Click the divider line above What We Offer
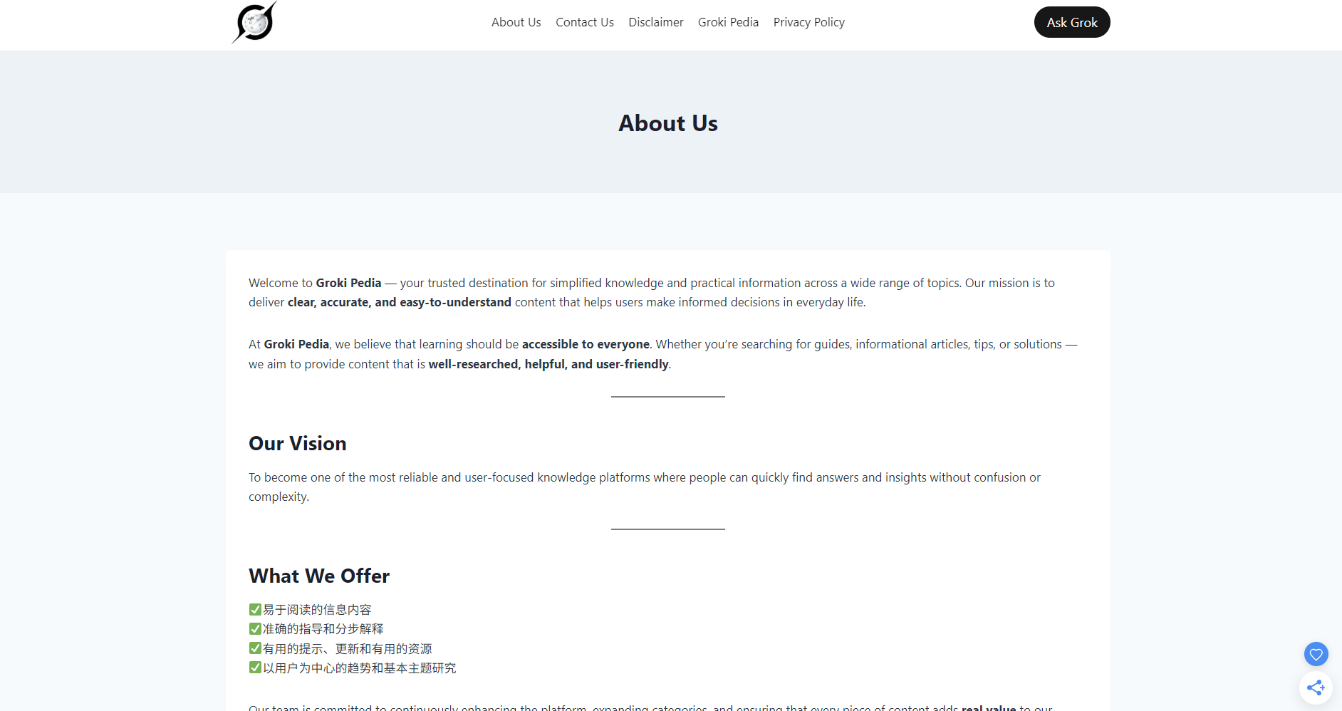1342x711 pixels. pyautogui.click(x=667, y=529)
